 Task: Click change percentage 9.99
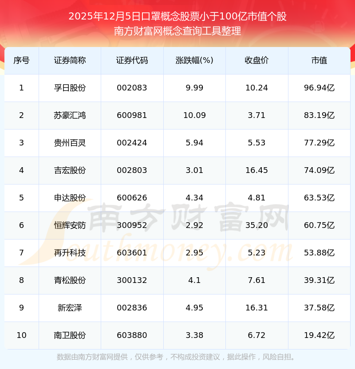point(194,88)
